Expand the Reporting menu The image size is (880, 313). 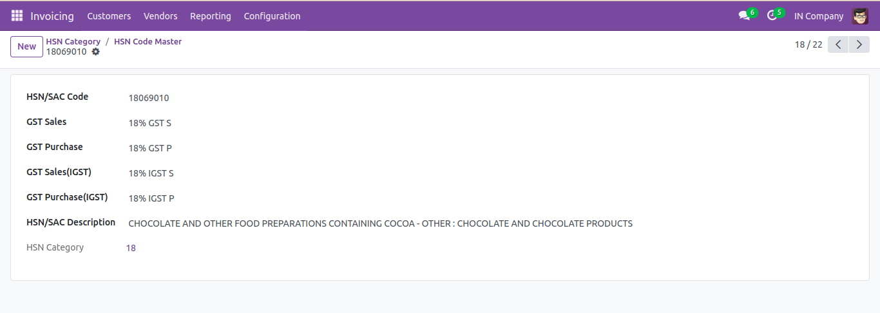211,16
